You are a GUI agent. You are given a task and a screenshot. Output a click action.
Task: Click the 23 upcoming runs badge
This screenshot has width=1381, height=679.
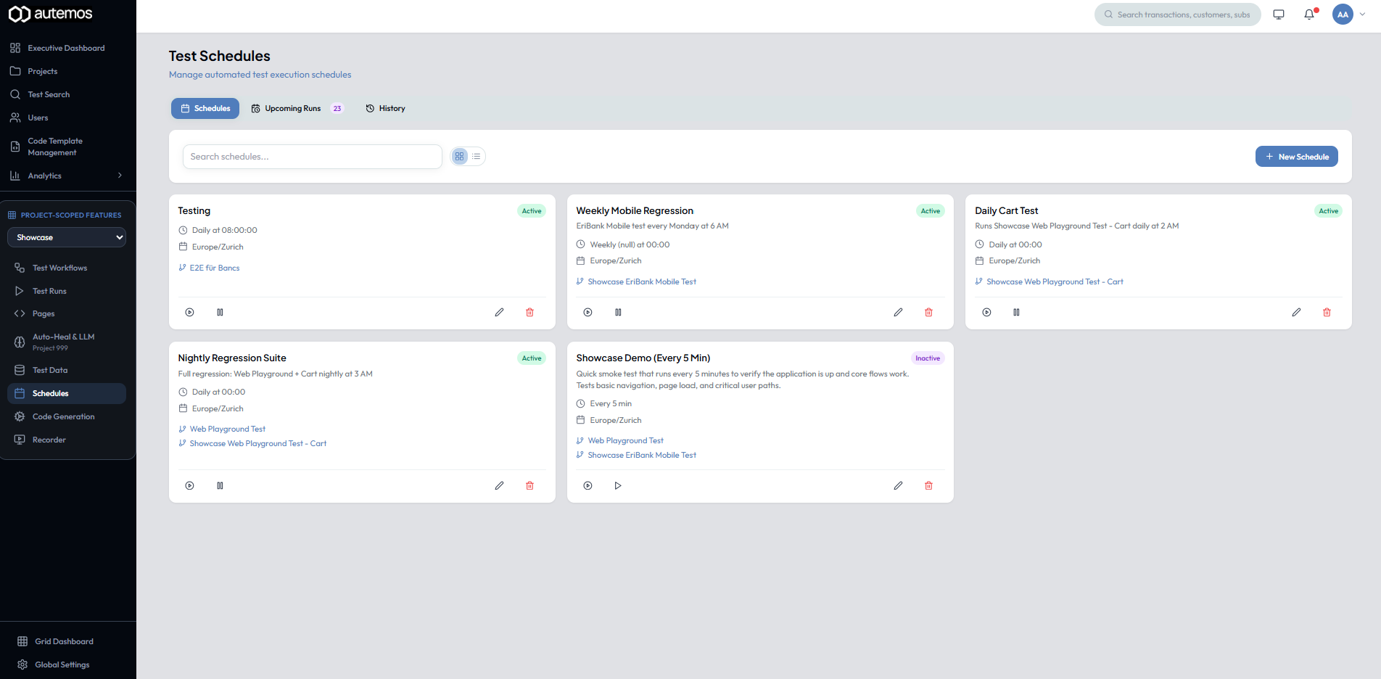coord(337,109)
